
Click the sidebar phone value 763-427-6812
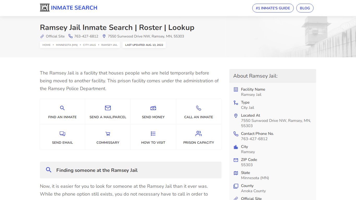click(x=254, y=139)
